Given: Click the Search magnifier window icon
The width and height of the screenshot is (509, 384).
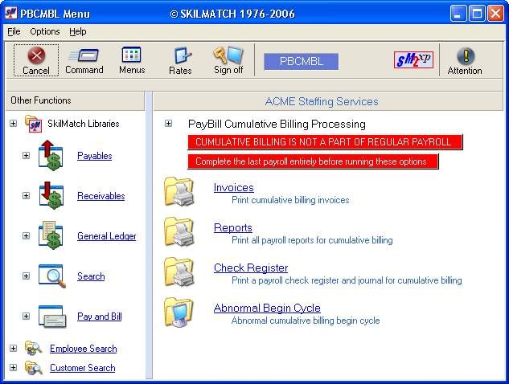Looking at the screenshot, I should pyautogui.click(x=52, y=276).
